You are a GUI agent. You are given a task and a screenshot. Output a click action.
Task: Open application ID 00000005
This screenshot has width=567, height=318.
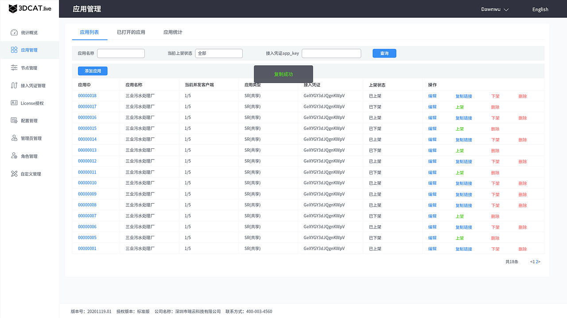point(87,238)
